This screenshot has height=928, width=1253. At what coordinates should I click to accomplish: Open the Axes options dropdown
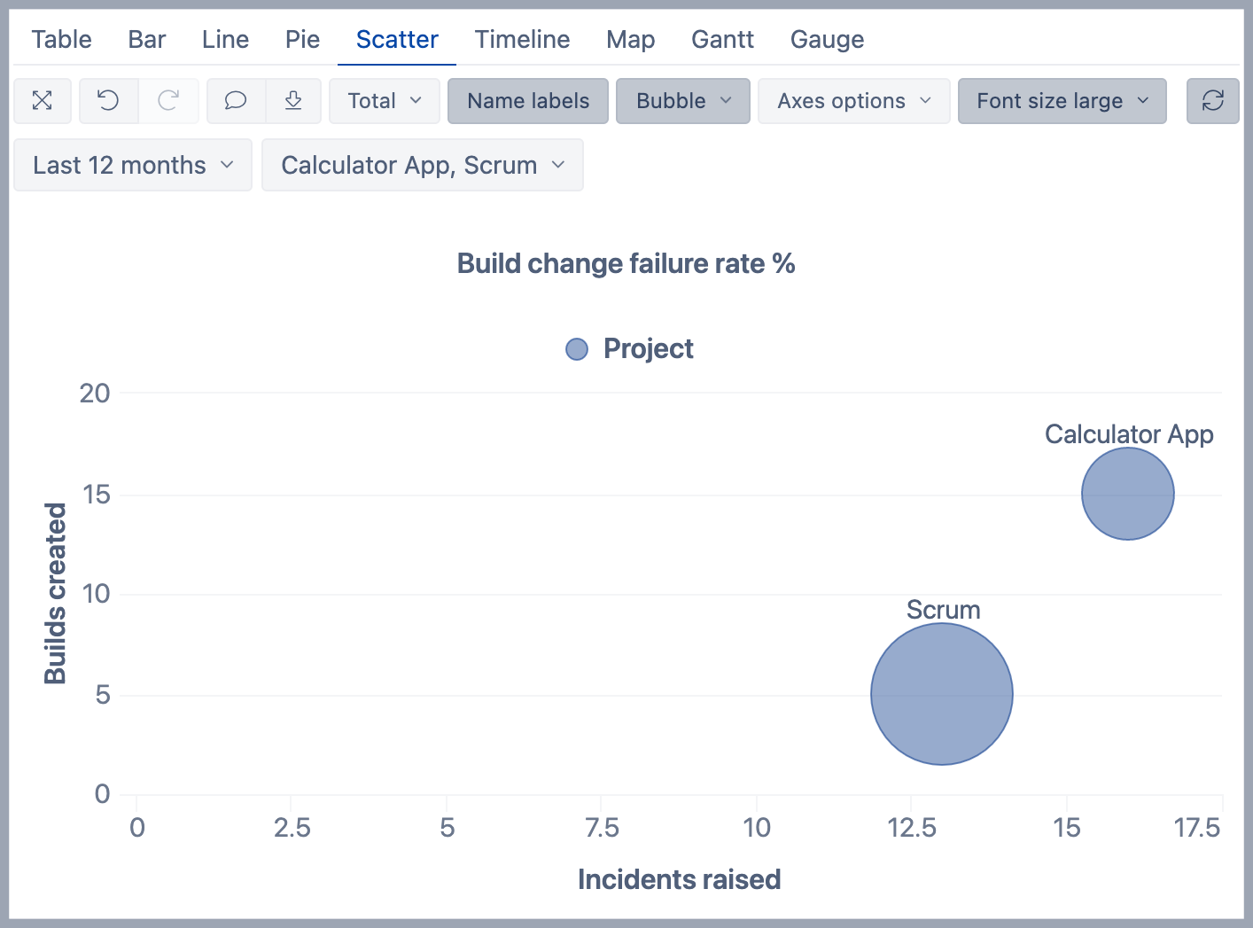[x=853, y=101]
